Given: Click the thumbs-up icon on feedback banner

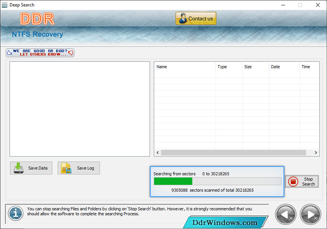Looking at the screenshot, I should 10,53.
